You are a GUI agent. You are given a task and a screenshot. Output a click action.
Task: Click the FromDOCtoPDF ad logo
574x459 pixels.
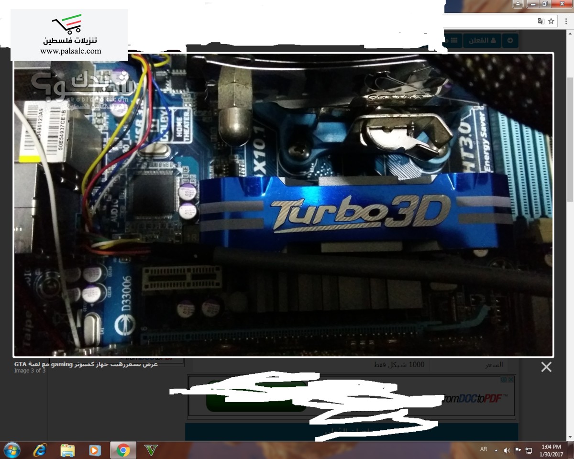[475, 398]
